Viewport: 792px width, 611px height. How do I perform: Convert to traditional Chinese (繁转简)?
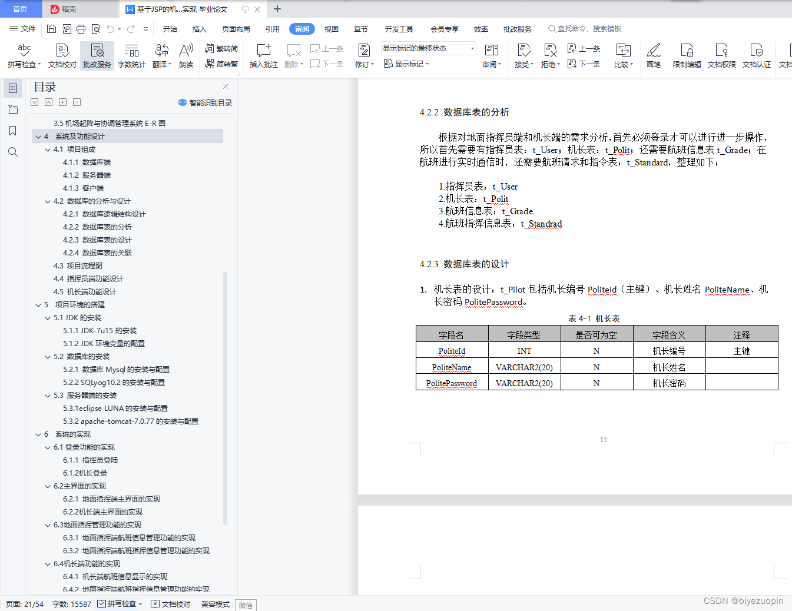tap(221, 49)
